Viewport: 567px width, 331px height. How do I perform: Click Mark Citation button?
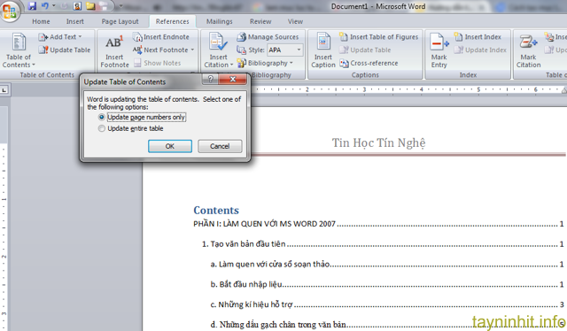coord(528,50)
